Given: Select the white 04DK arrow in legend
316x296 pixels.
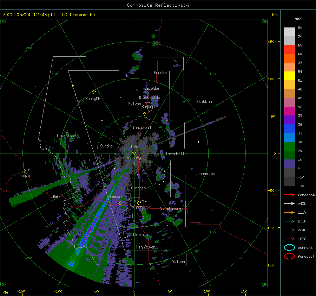Looking at the screenshot, I should [x=289, y=204].
